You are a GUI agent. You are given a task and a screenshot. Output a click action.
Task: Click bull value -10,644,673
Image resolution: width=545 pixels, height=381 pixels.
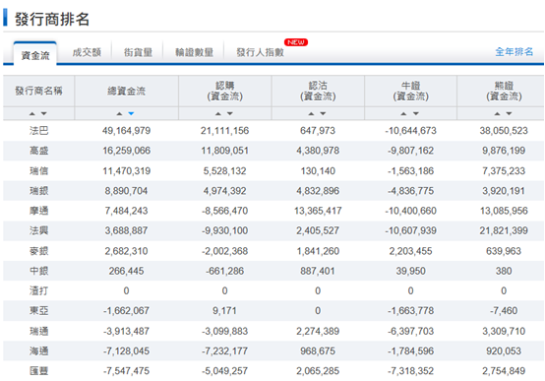(x=410, y=131)
